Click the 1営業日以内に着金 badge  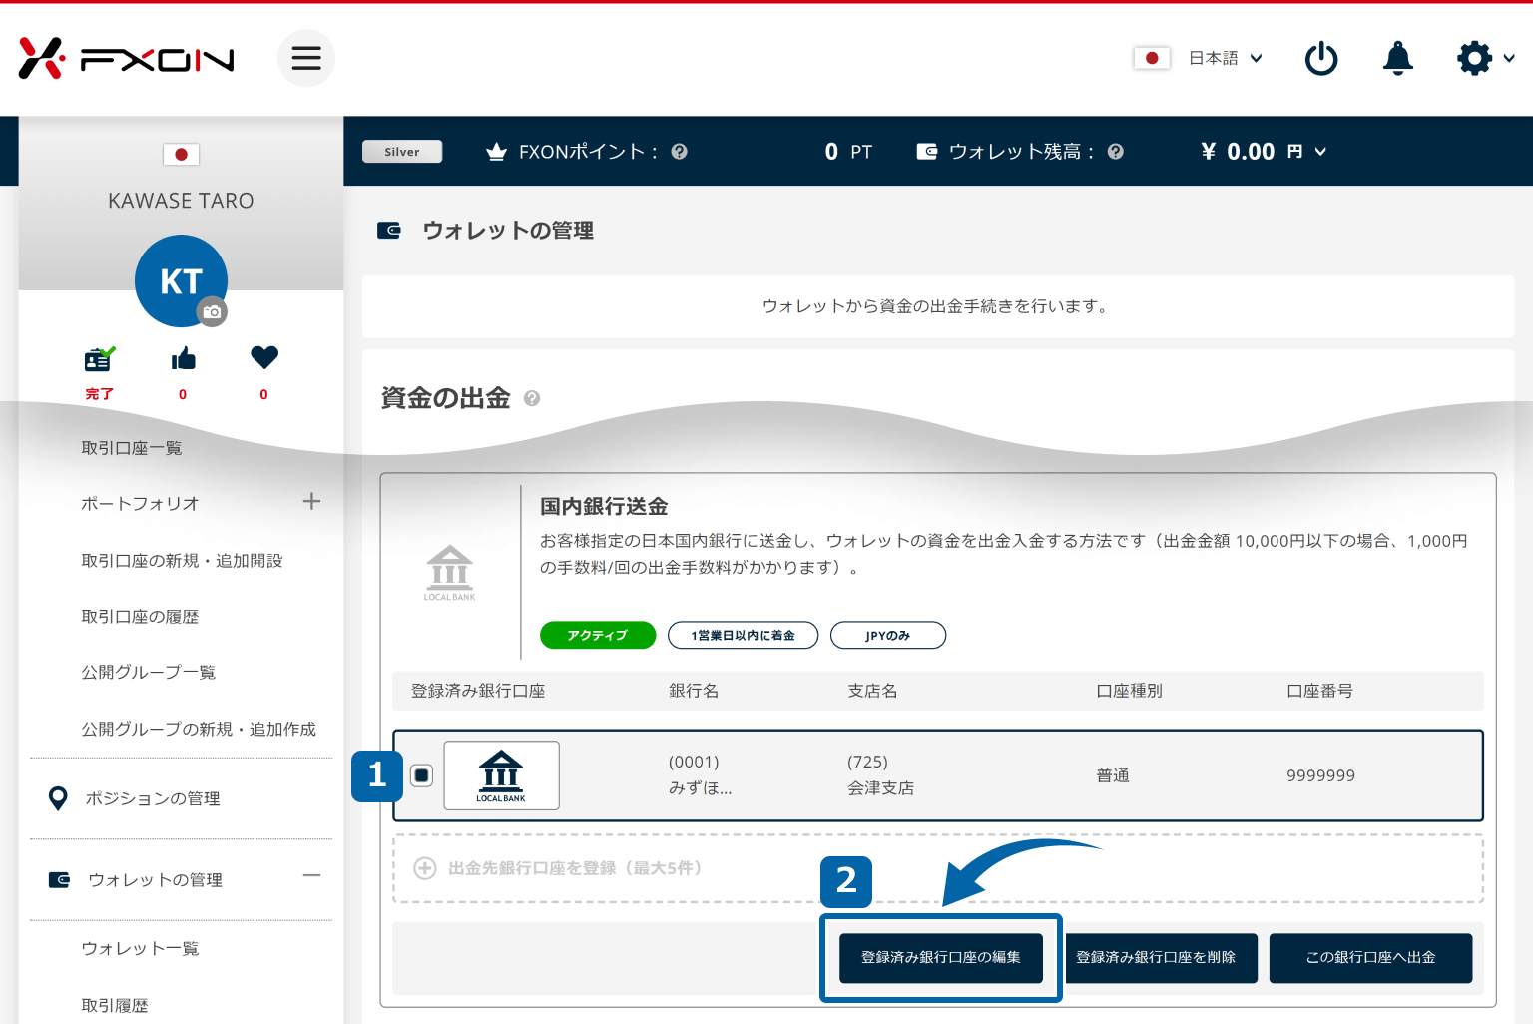743,635
